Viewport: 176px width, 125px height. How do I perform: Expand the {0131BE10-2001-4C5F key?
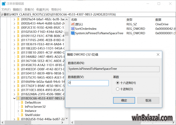14,53
